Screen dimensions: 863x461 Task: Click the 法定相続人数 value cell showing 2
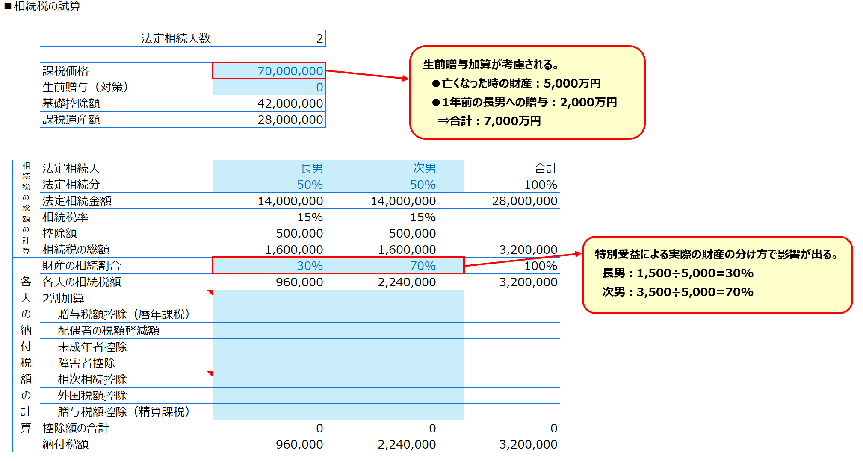coord(269,38)
